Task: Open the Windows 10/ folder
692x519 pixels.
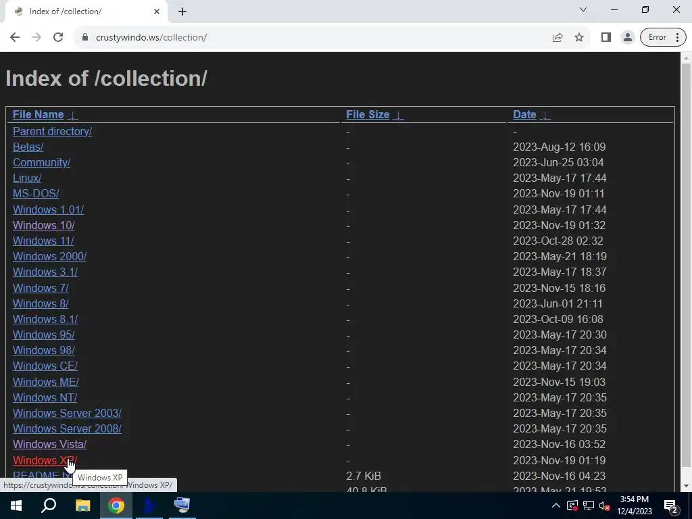Action: coord(44,225)
